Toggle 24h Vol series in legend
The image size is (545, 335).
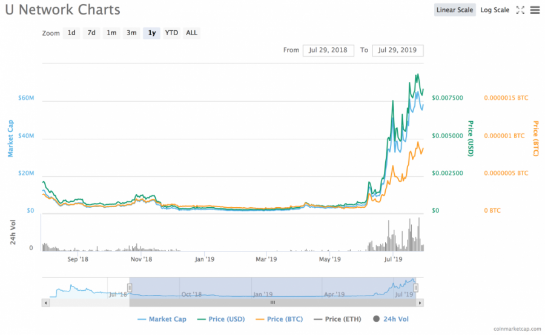pyautogui.click(x=391, y=319)
